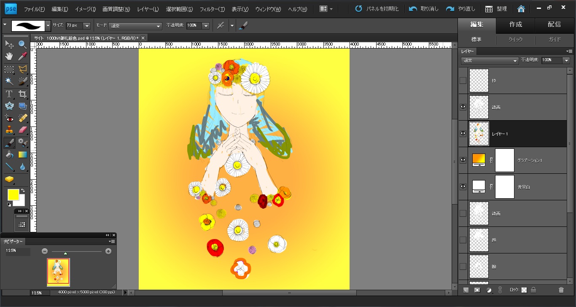Open the brush mode モード dropdown

coord(135,26)
